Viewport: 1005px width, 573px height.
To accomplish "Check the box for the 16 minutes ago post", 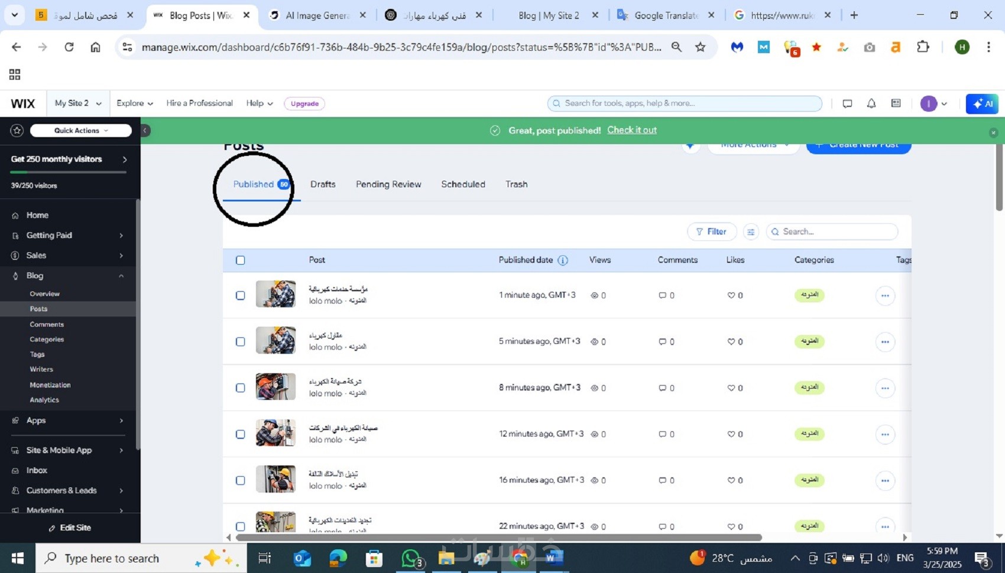I will point(241,480).
